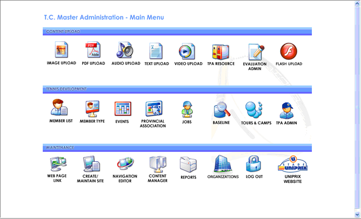The width and height of the screenshot is (361, 219).
Task: Open the TPA Resource binders icon
Action: [221, 52]
